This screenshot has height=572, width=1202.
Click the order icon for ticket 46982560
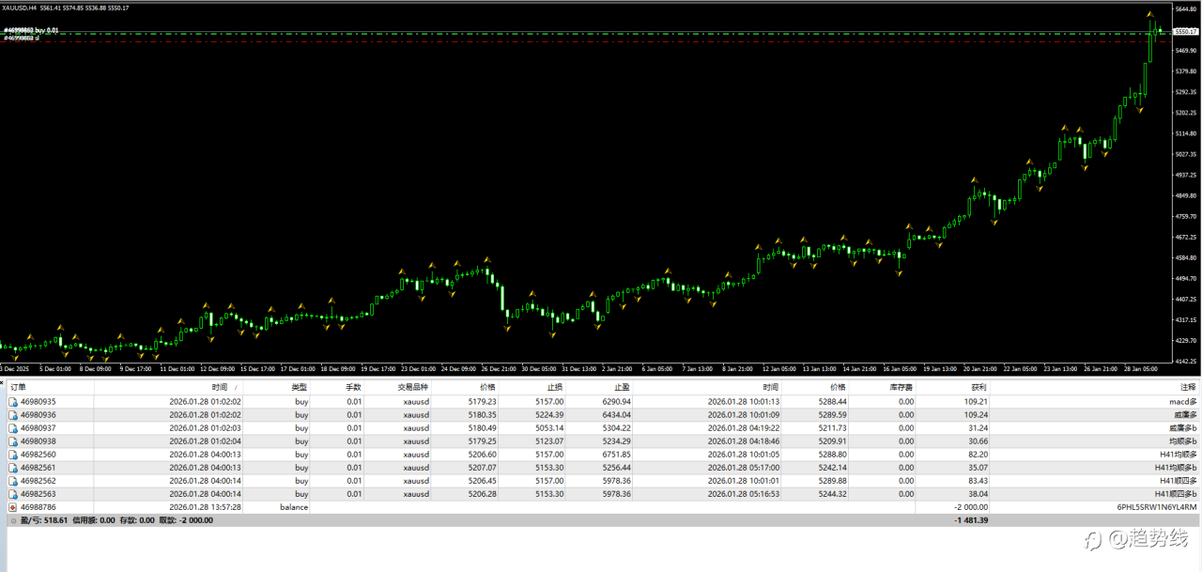click(13, 454)
